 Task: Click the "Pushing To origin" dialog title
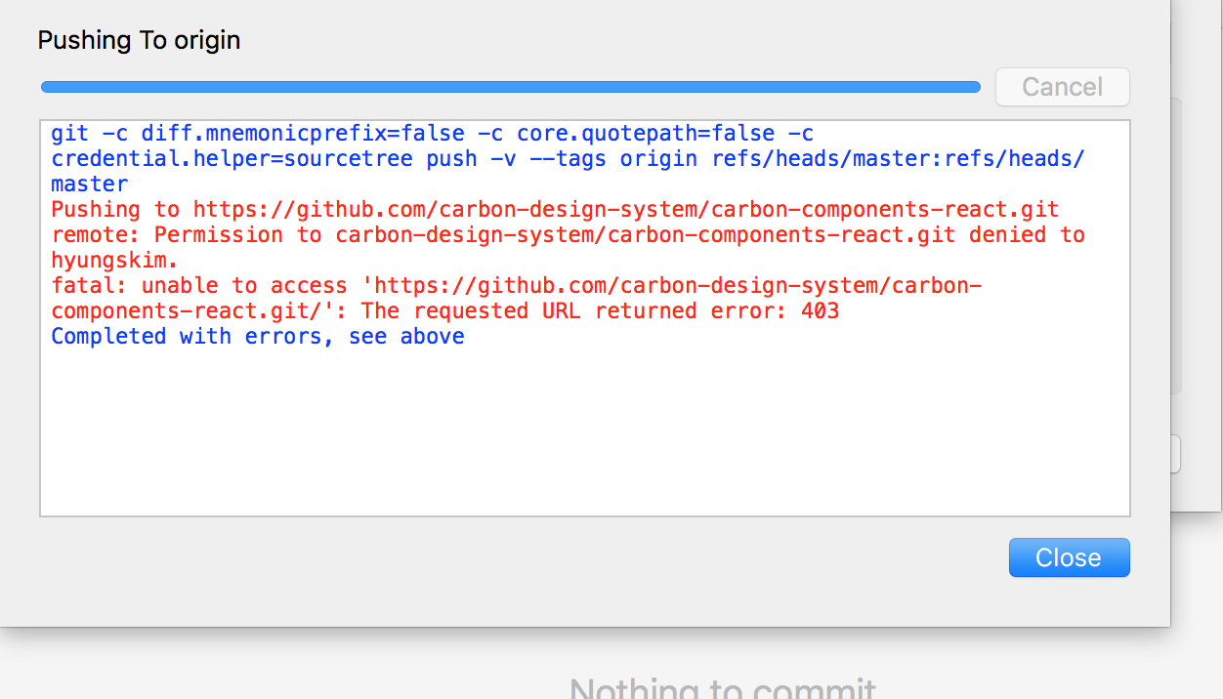coord(139,40)
